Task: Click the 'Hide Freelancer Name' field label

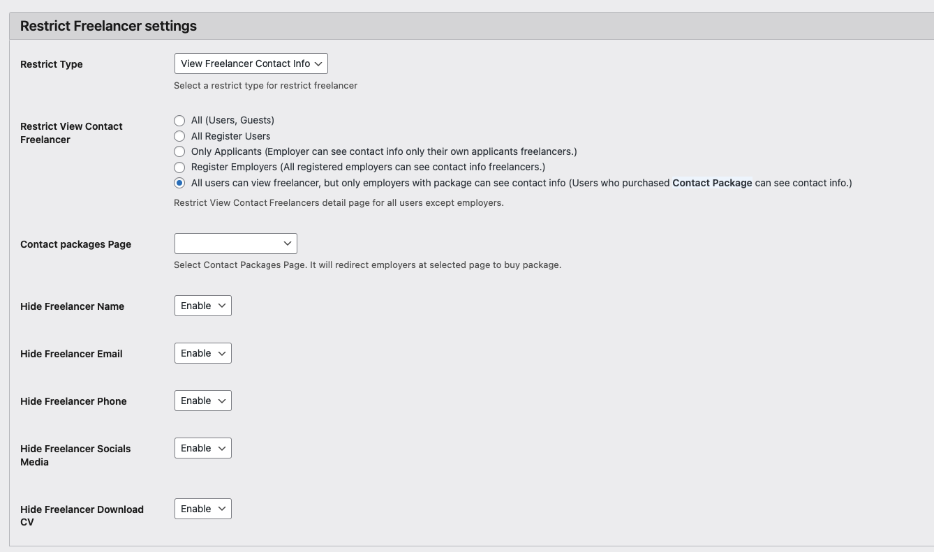Action: coord(72,306)
